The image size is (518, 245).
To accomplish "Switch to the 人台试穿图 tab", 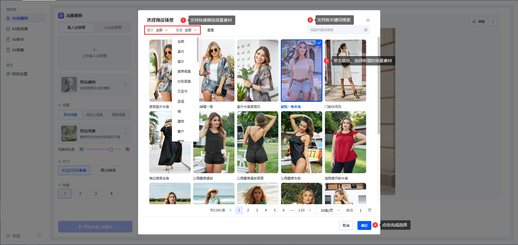I will (x=112, y=27).
